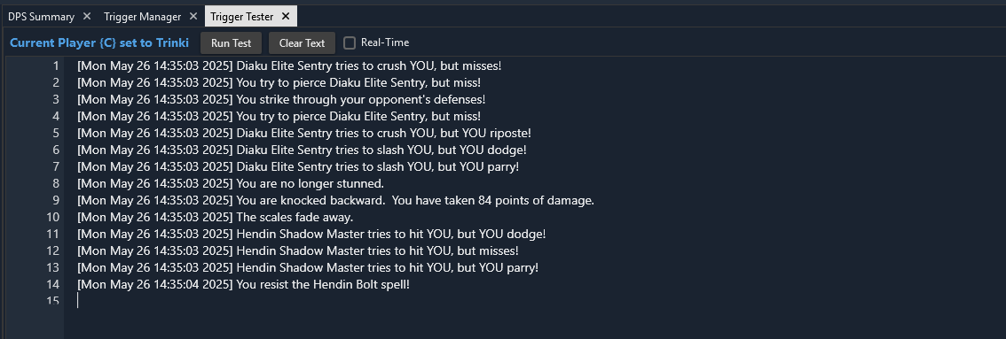
Task: Click log line about Hendin Bolt spell
Action: point(243,284)
